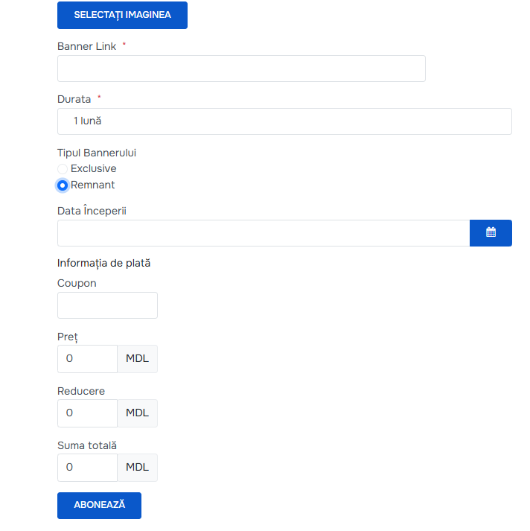Image resolution: width=530 pixels, height=531 pixels.
Task: Click the Preț amount field
Action: pyautogui.click(x=87, y=359)
